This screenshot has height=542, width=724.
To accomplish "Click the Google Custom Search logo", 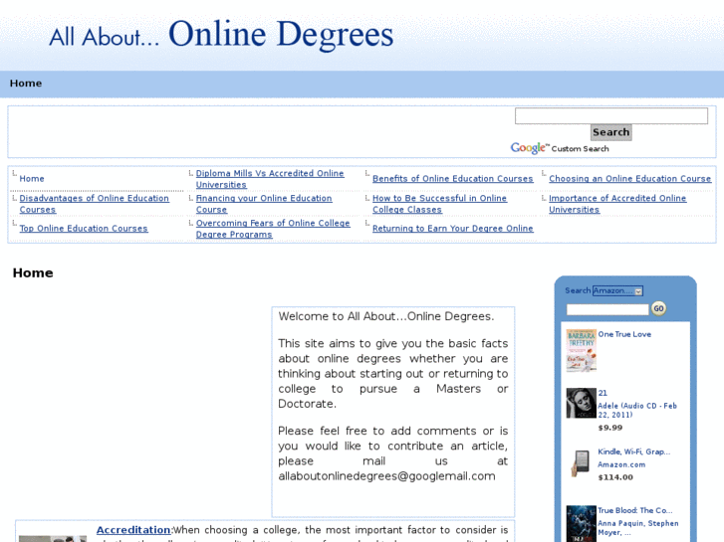I will 559,148.
